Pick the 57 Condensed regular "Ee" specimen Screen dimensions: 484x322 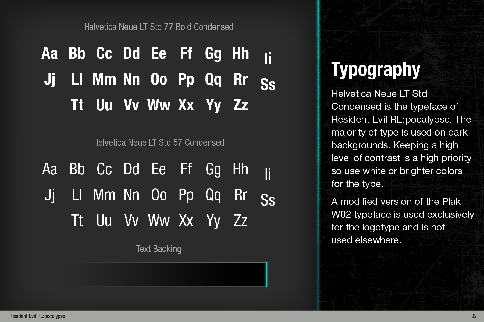[159, 169]
